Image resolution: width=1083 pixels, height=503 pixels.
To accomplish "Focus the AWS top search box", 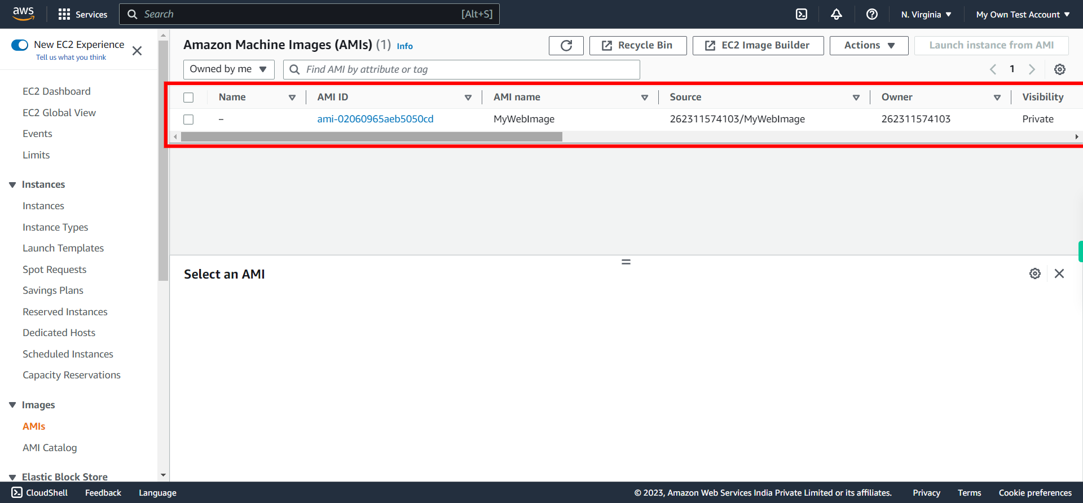I will 309,14.
